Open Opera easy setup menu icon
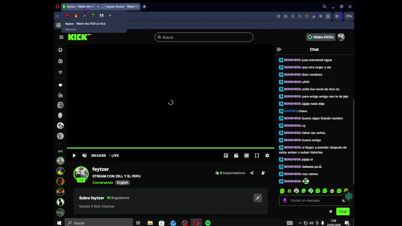 321,16
